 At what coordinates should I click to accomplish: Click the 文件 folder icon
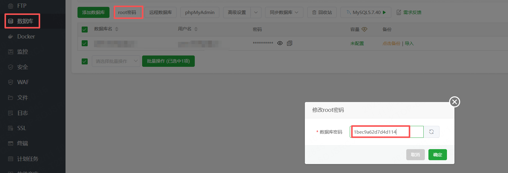click(x=10, y=98)
